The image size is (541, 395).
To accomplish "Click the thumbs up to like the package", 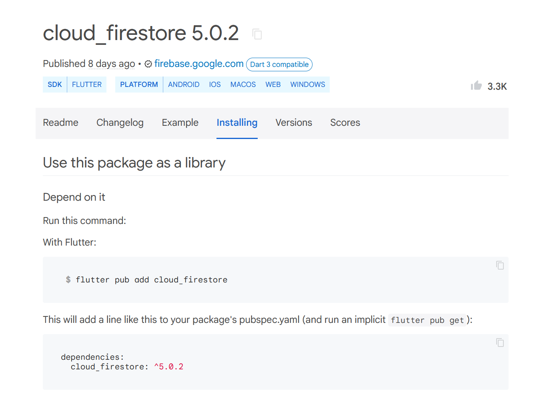I will tap(476, 85).
